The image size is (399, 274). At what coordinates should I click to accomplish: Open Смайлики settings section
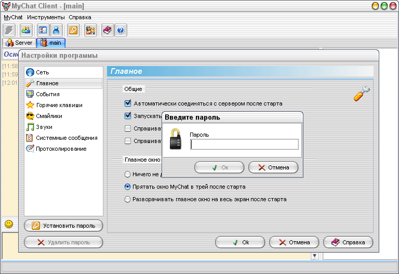click(63, 116)
